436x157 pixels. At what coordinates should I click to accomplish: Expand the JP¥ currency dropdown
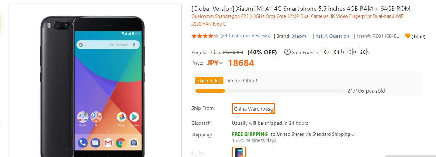(x=215, y=63)
